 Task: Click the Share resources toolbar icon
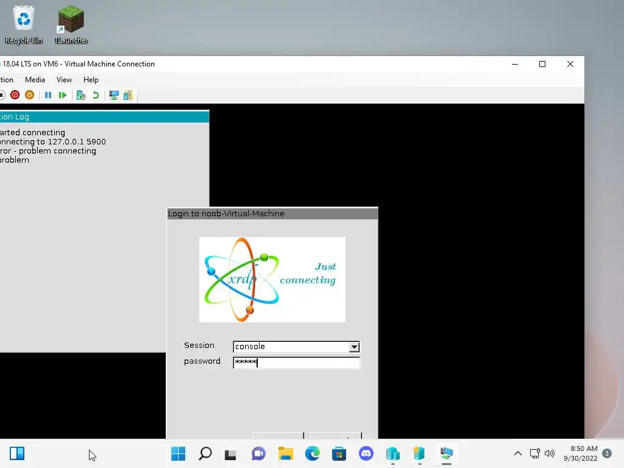(128, 95)
